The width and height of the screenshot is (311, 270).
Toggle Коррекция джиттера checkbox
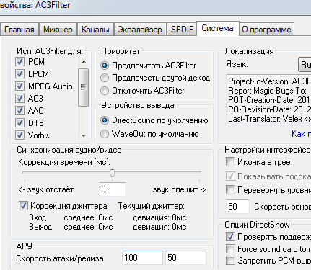[x=23, y=206]
